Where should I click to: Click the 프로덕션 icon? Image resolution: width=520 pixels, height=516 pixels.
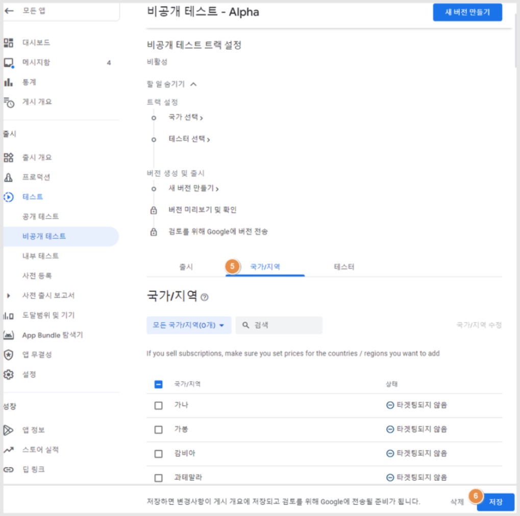[x=9, y=177]
